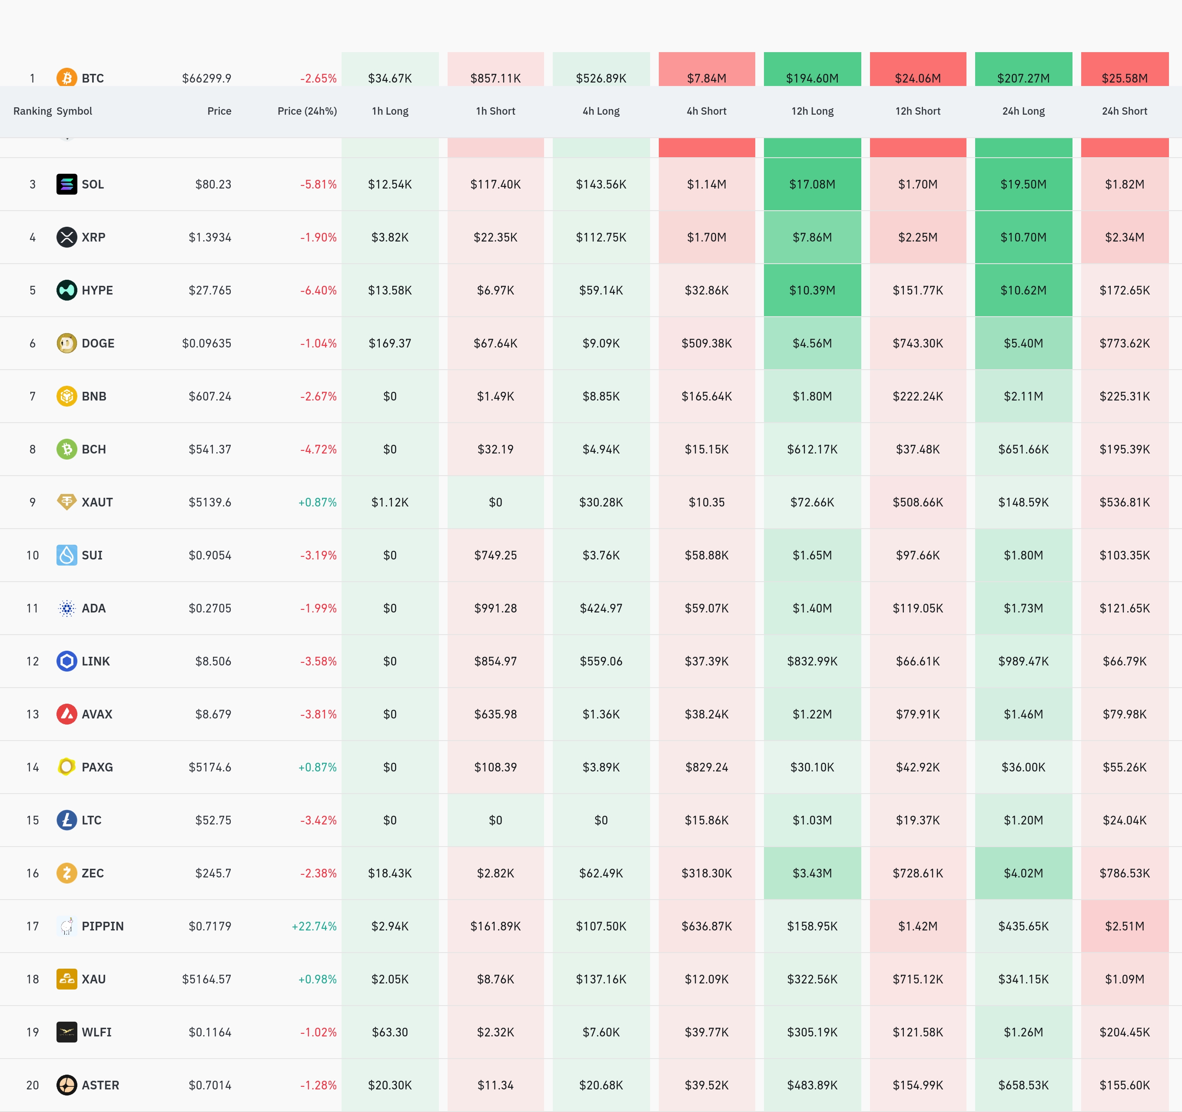The height and width of the screenshot is (1112, 1182).
Task: Sort by 12h Long column header
Action: coord(812,111)
